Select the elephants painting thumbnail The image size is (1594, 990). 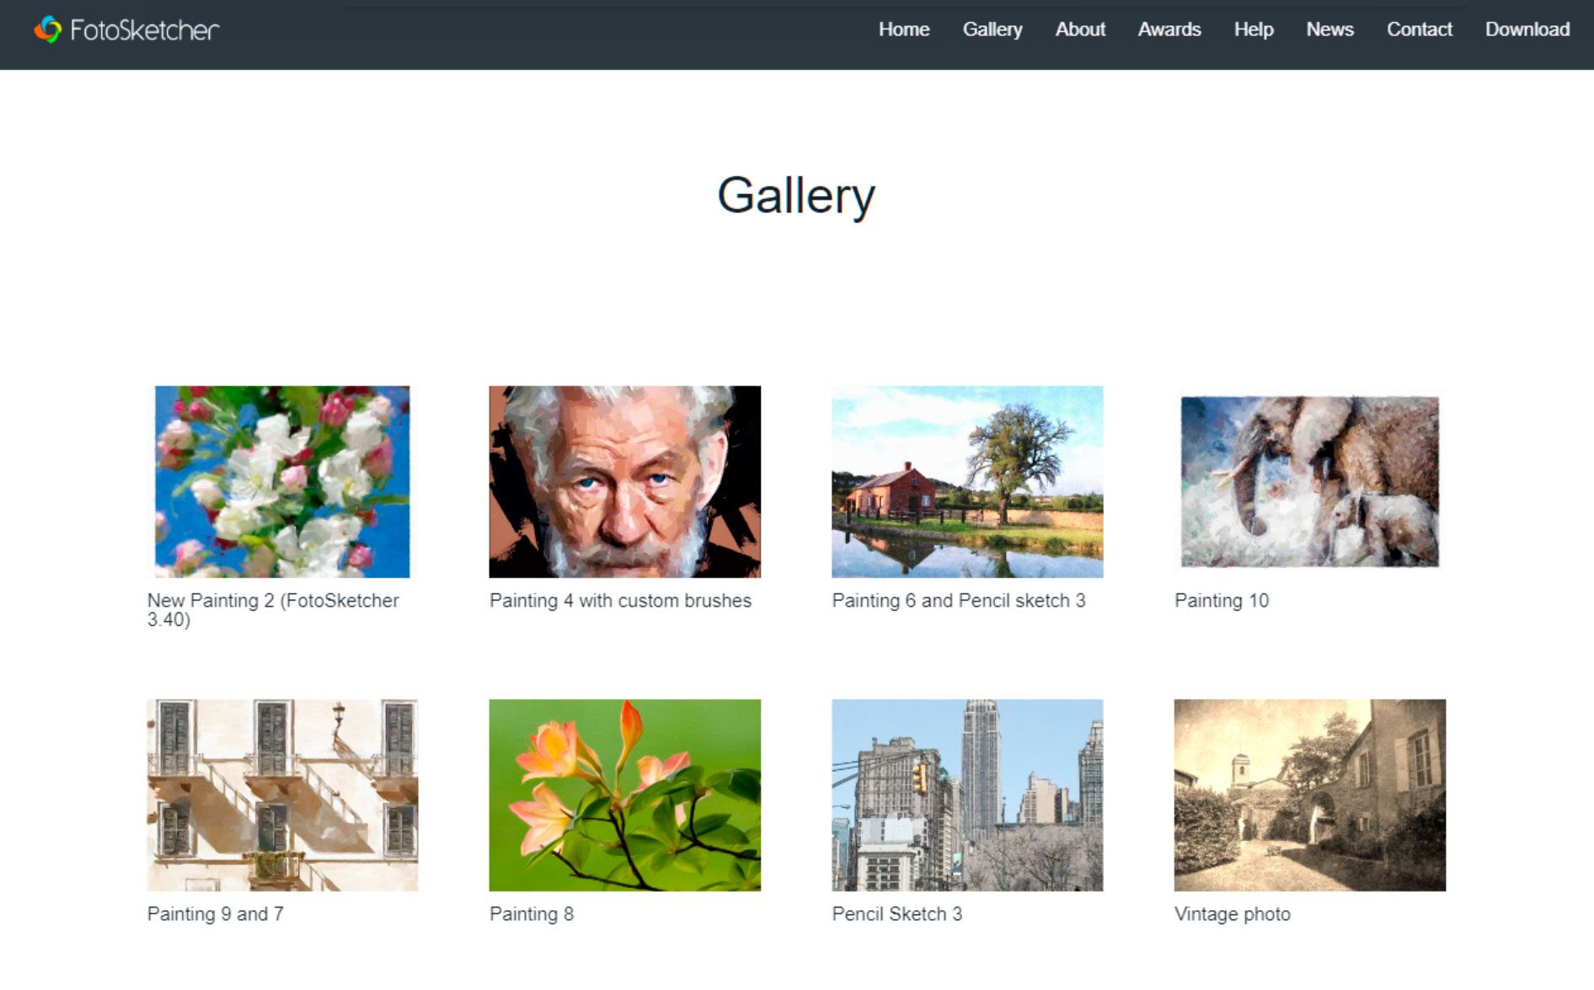1309,481
